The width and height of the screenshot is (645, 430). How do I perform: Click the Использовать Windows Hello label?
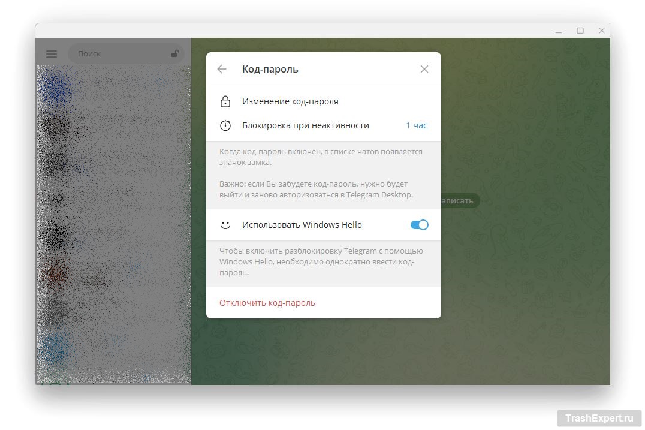pos(302,225)
